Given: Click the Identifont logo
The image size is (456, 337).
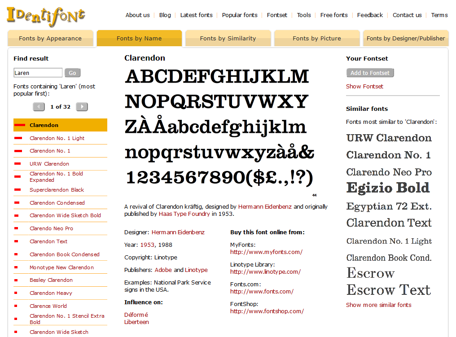Looking at the screenshot, I should point(46,16).
